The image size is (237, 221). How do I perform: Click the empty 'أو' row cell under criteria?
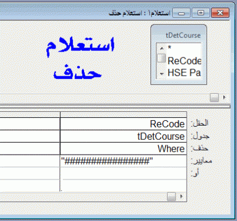pos(123,173)
